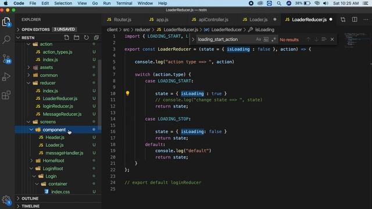The height and width of the screenshot is (209, 372).
Task: Open the Terminal menu
Action: [x=124, y=3]
